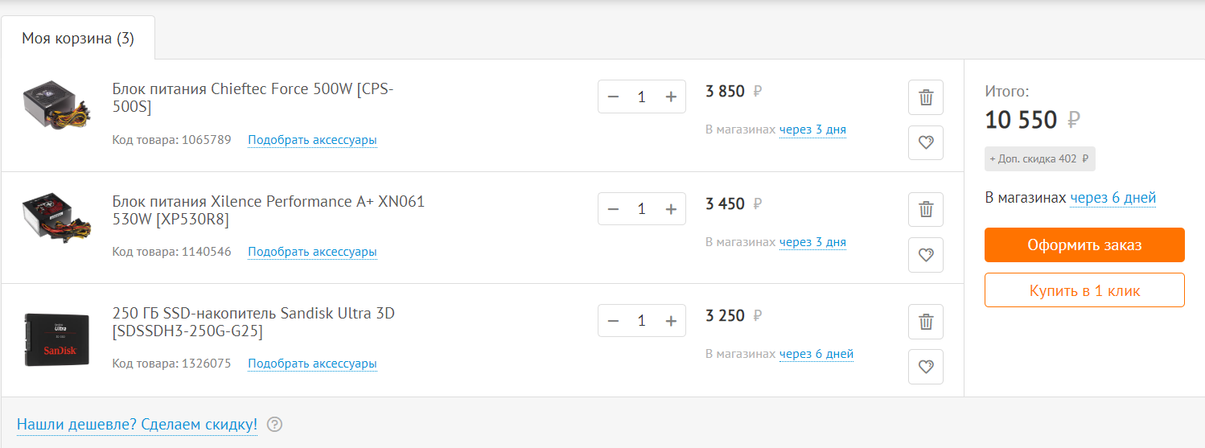Remove Xilence Performance power supply via trash icon
Image resolution: width=1205 pixels, height=448 pixels.
coord(925,210)
